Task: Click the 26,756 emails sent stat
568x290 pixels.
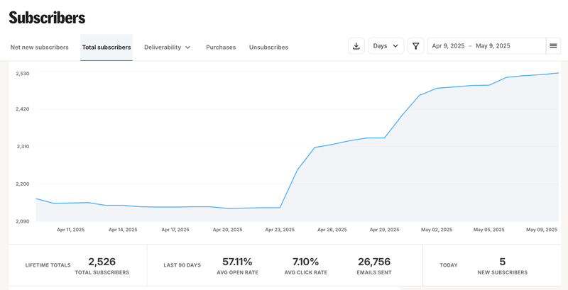Action: pyautogui.click(x=374, y=262)
